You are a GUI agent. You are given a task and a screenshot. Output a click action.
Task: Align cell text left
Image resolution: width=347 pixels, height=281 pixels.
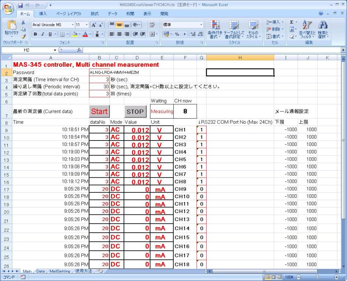click(x=112, y=34)
